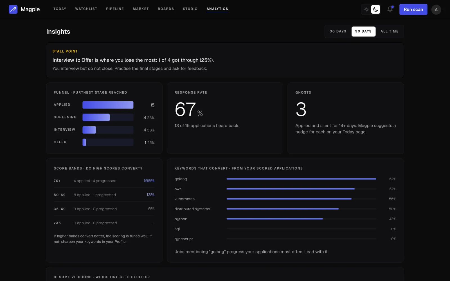
Task: Click the sql keyword label
Action: point(177,229)
